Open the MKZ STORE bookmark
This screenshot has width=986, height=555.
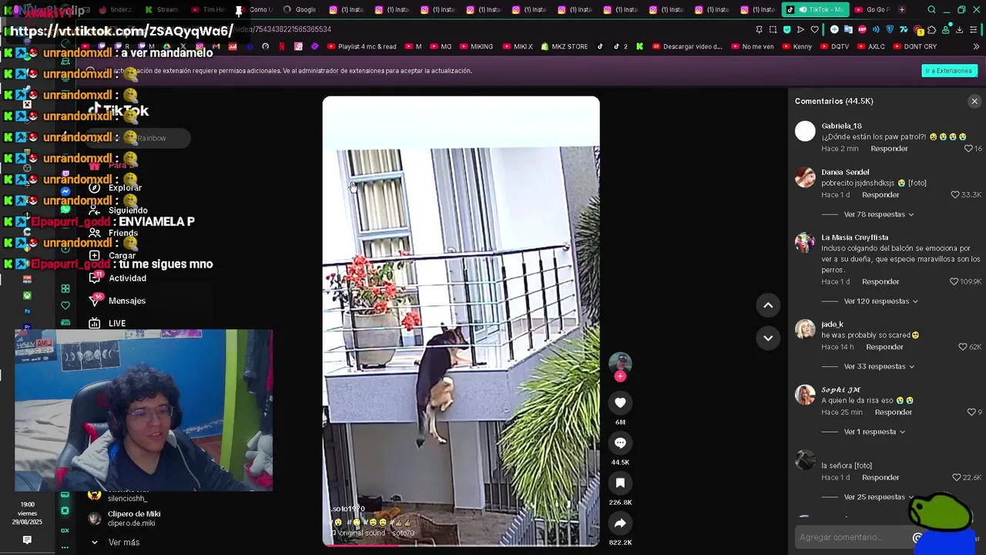pyautogui.click(x=565, y=46)
